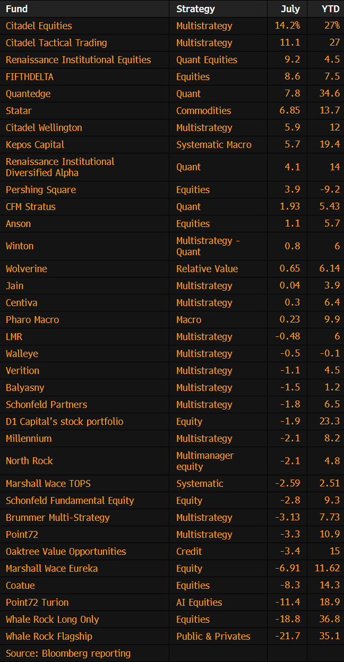344x662 pixels.
Task: Select the AI Equities strategy cell
Action: tap(199, 603)
